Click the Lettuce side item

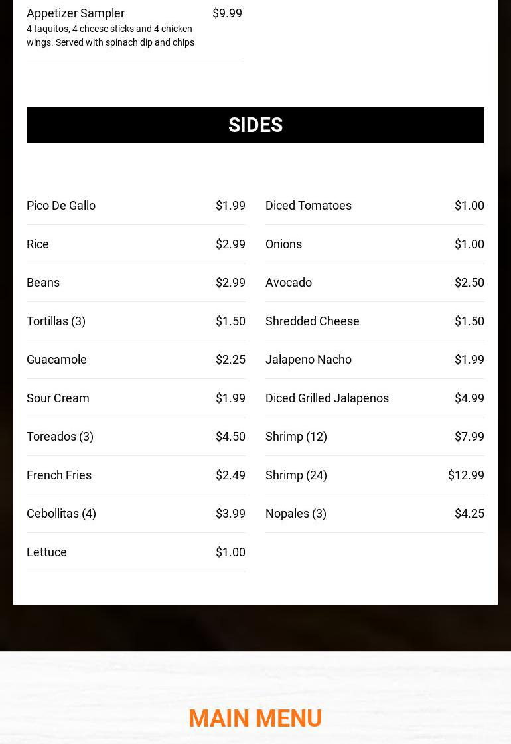pyautogui.click(x=46, y=552)
